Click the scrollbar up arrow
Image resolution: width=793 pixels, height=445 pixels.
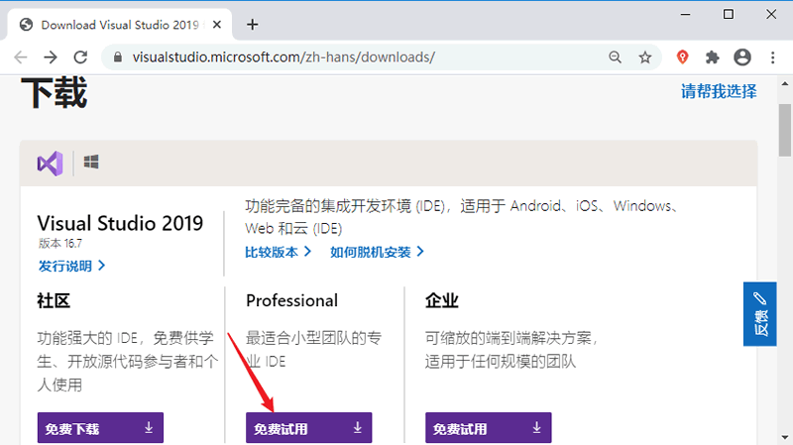tap(785, 84)
